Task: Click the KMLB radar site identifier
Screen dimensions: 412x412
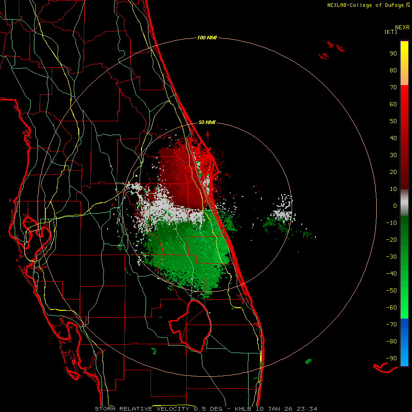Action: pos(243,409)
